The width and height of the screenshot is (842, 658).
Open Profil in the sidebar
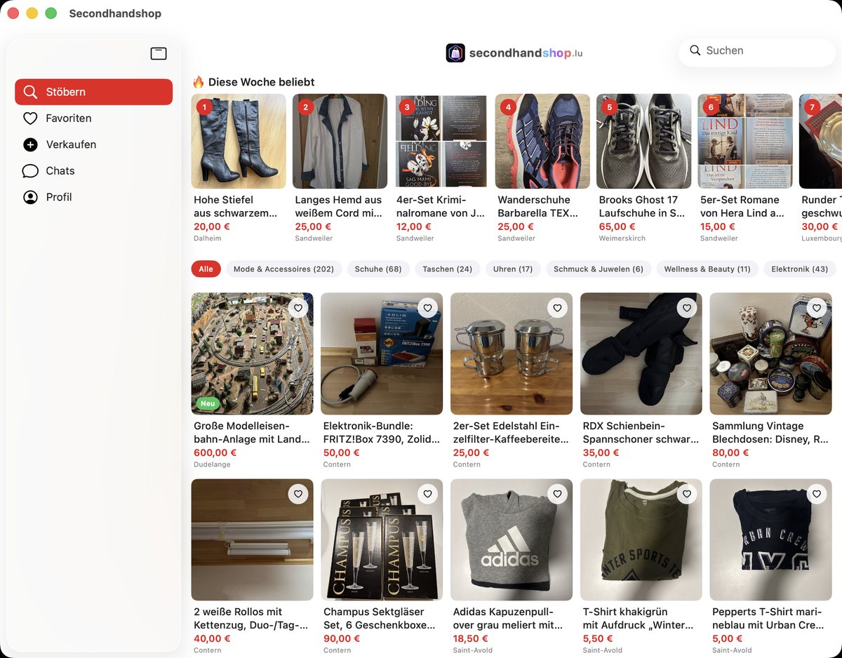pos(93,197)
